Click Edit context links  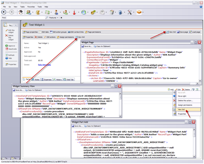[x=76, y=32]
